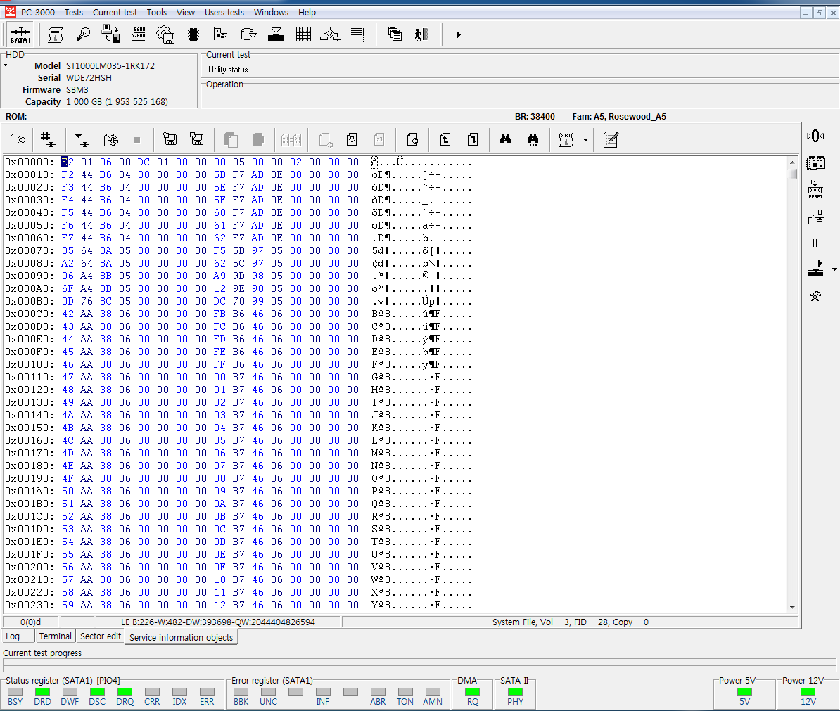This screenshot has height=711, width=840.
Task: Click the flowchart question mark icon
Action: [x=331, y=34]
